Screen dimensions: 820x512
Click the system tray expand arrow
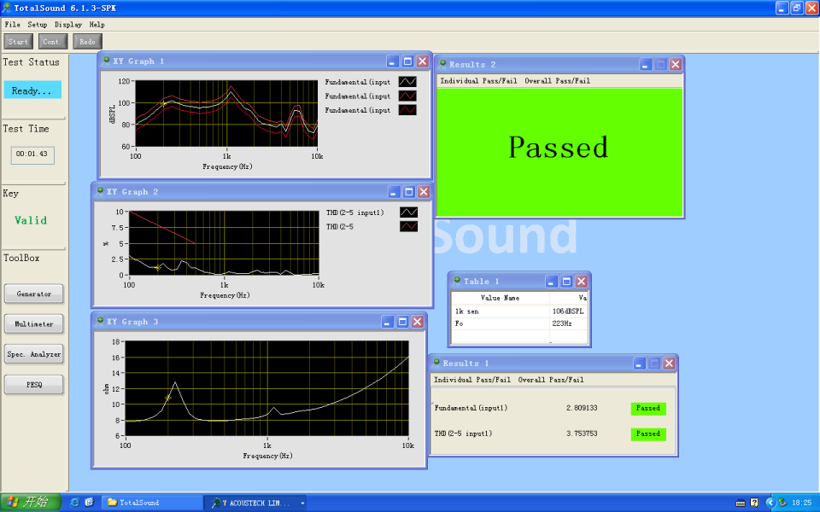click(x=770, y=503)
